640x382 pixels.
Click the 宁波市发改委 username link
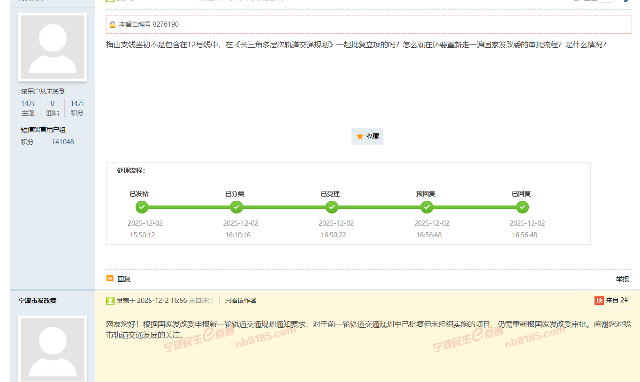[38, 301]
